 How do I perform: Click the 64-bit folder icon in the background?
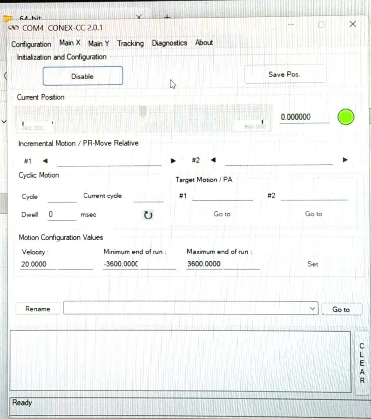click(8, 18)
